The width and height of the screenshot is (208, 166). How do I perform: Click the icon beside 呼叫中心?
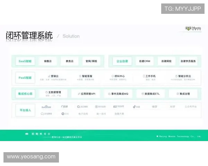pos(113,76)
